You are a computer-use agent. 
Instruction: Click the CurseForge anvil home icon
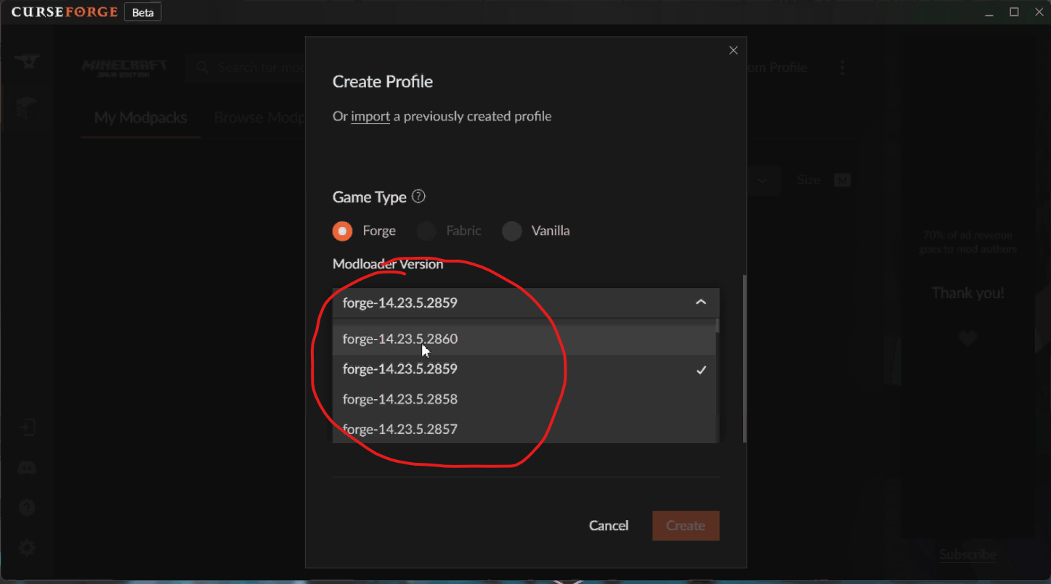coord(28,63)
